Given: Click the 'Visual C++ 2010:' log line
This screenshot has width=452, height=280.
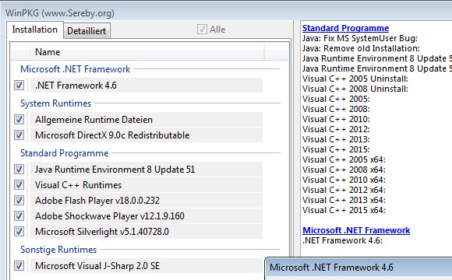Looking at the screenshot, I should click(336, 119).
